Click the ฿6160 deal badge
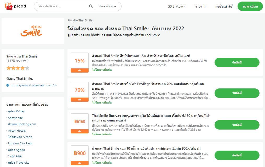This screenshot has height=167, width=265. [x=80, y=124]
